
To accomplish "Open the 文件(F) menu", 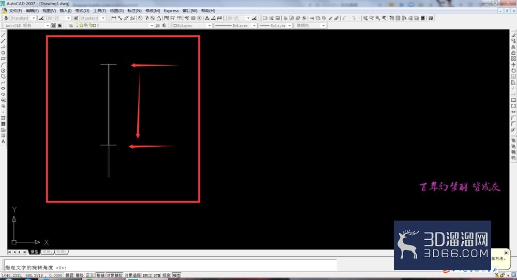I will [15, 10].
